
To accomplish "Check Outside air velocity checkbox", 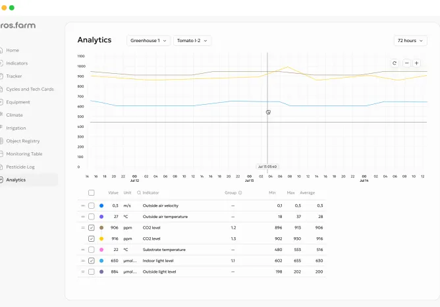I will [x=91, y=206].
